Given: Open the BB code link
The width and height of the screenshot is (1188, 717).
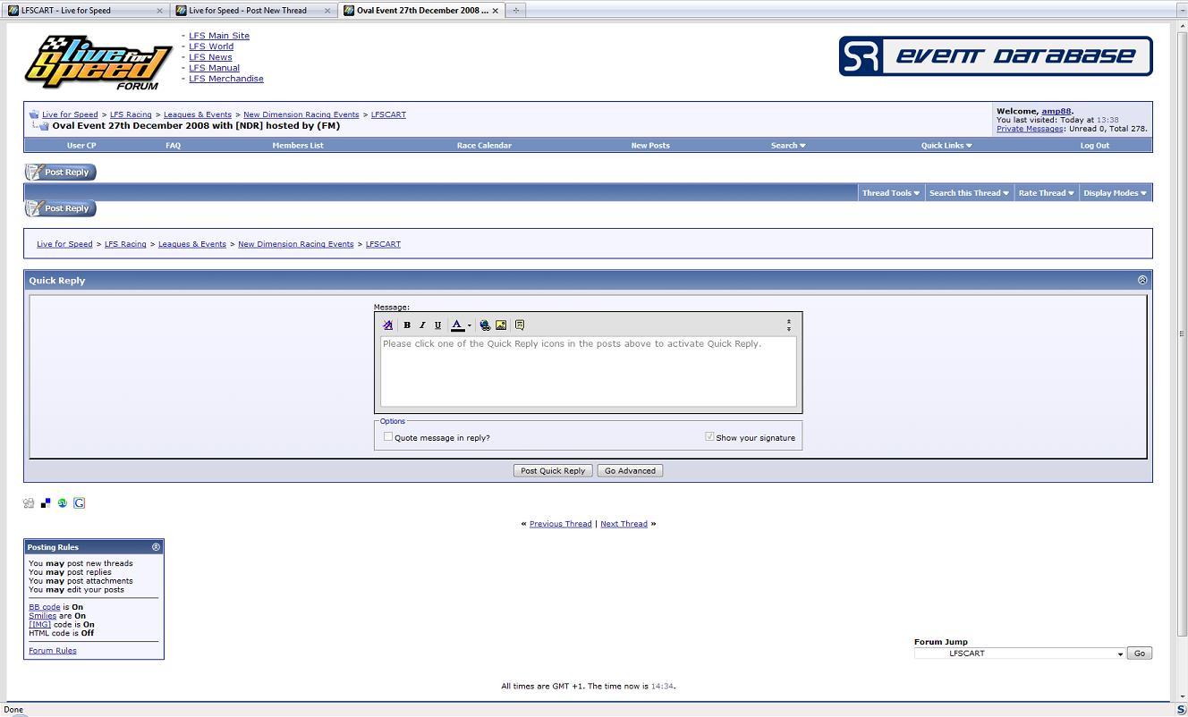Looking at the screenshot, I should pyautogui.click(x=45, y=607).
